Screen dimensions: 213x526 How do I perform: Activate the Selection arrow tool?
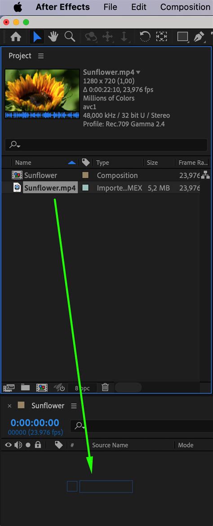[x=37, y=37]
